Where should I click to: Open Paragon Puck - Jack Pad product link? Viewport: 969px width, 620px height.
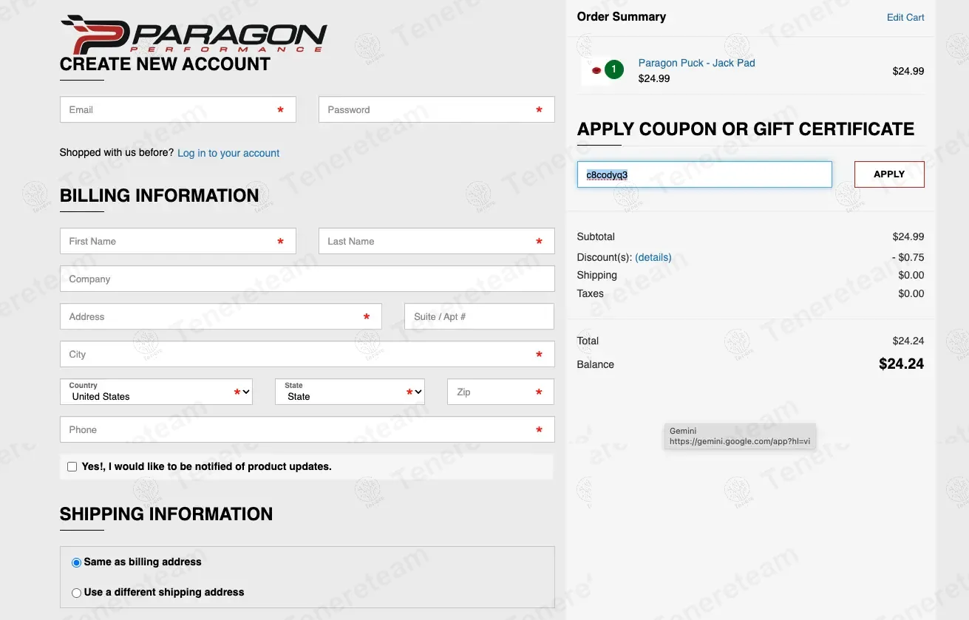click(x=696, y=63)
